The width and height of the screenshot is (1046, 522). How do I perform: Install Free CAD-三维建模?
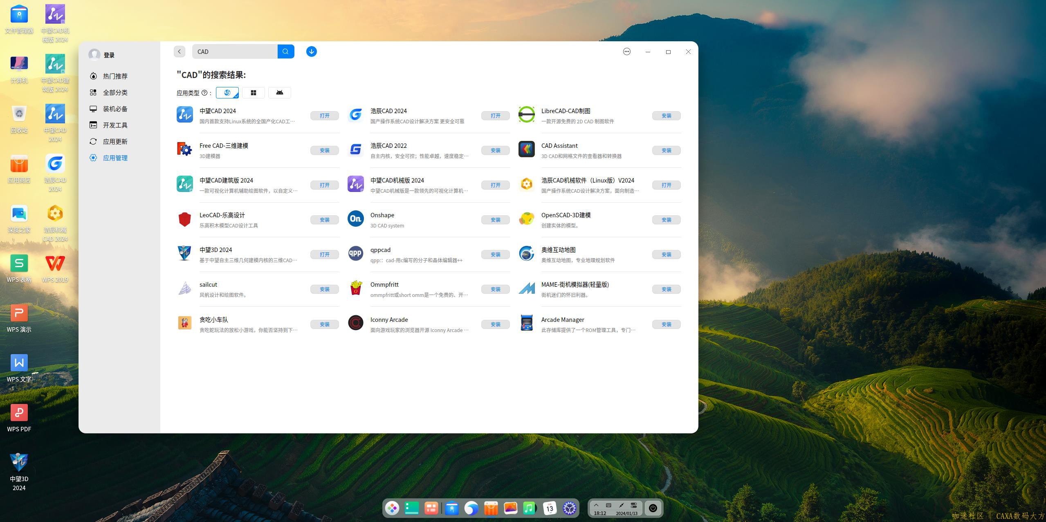324,150
